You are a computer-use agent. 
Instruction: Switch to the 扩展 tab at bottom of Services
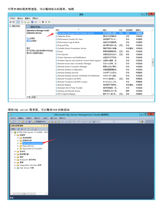click(x=28, y=97)
